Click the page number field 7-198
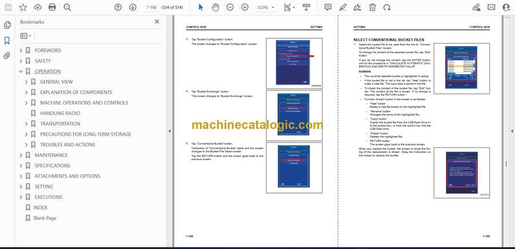 pyautogui.click(x=150, y=7)
